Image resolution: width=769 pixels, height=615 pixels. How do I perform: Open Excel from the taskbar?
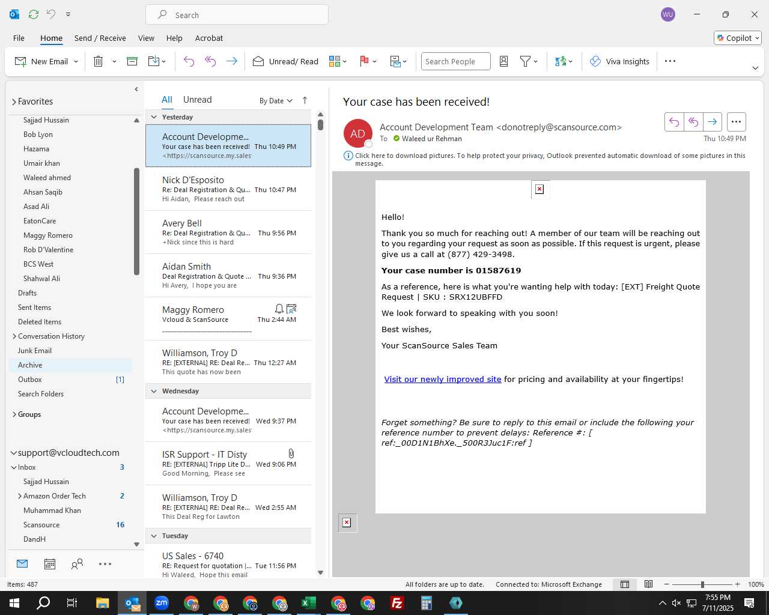pos(308,603)
